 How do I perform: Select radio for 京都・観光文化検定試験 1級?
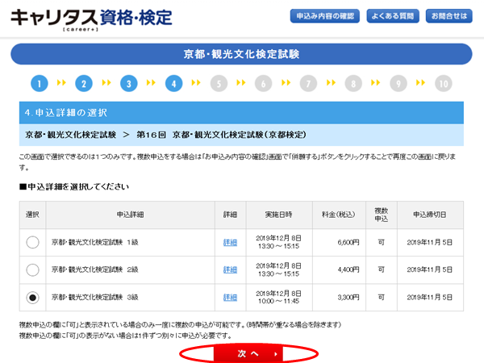click(32, 242)
